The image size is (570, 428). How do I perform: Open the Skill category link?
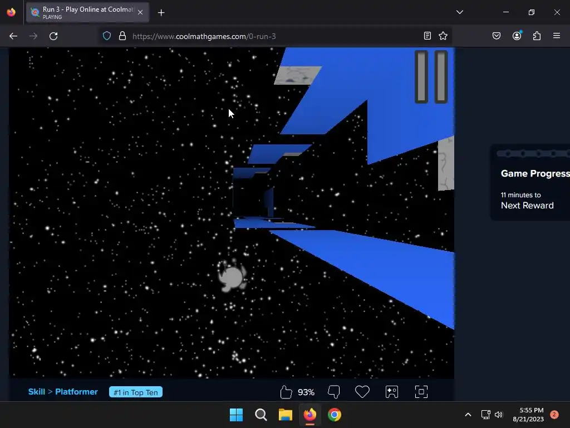pos(36,392)
